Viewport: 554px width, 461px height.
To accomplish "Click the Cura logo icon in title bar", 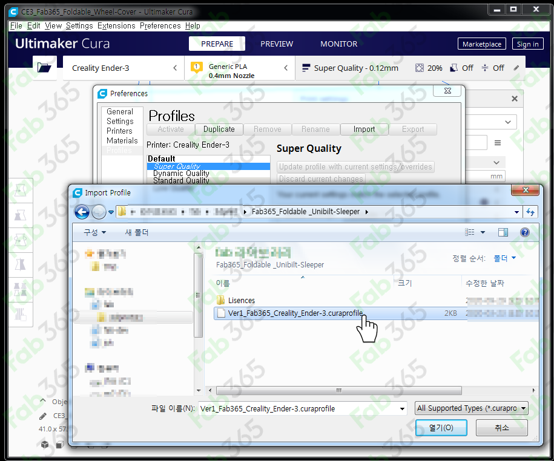I will (13, 11).
